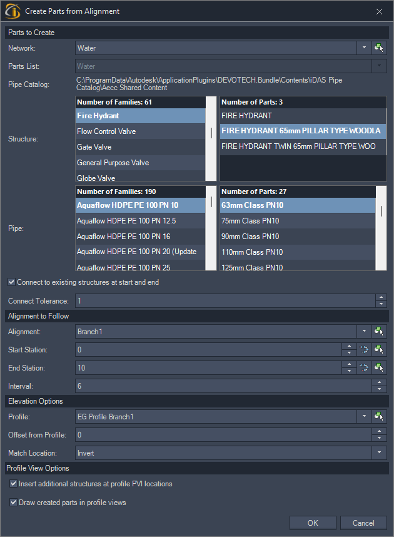Pick Start Station point from drawing
Image resolution: width=394 pixels, height=537 pixels.
pyautogui.click(x=379, y=349)
